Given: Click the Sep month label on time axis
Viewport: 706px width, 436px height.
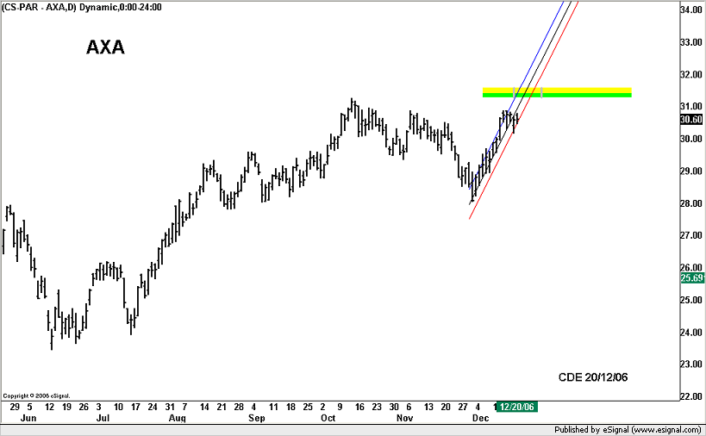Looking at the screenshot, I should click(x=257, y=418).
